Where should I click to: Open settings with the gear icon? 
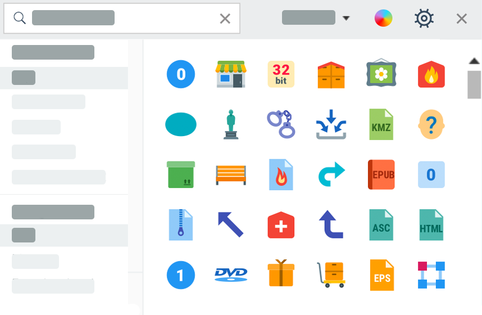pos(424,18)
